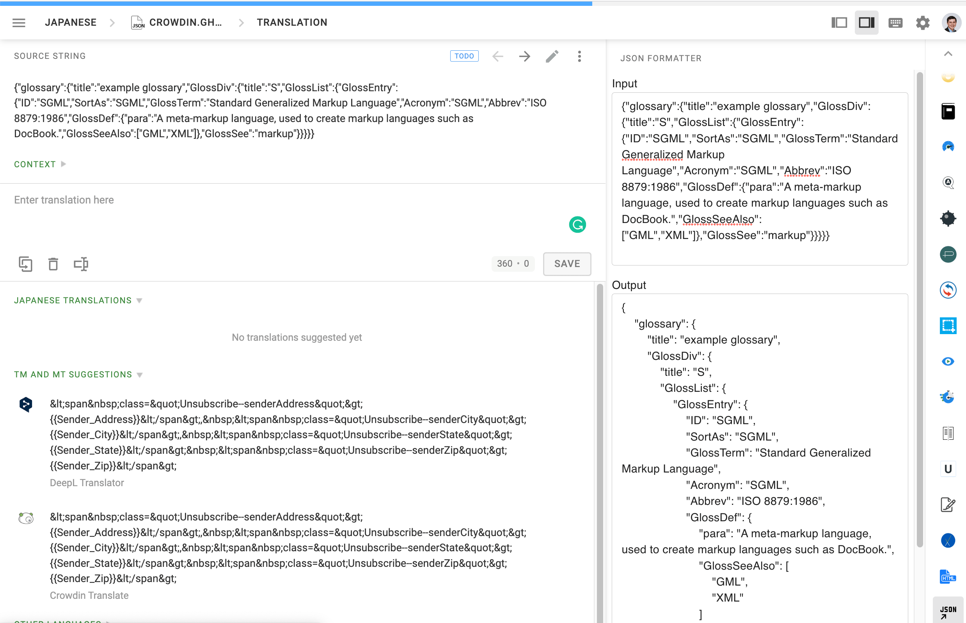Click the SAVE button
Screen dimensions: 966x623
[x=566, y=264]
